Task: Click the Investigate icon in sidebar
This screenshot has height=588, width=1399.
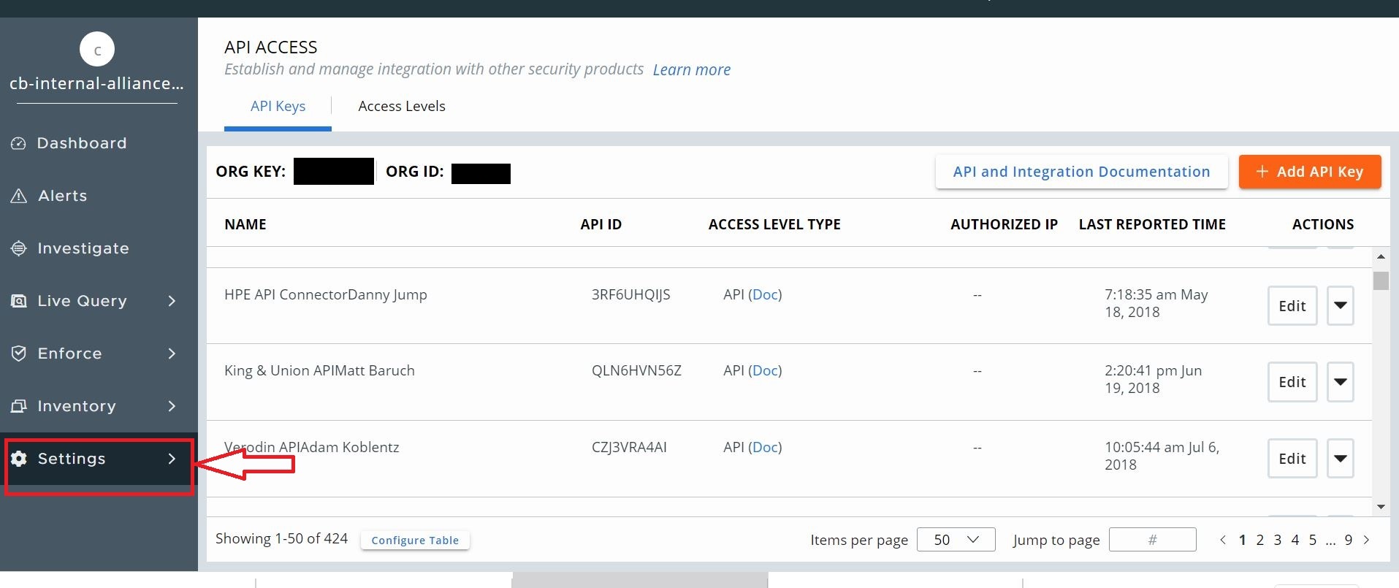Action: [19, 249]
